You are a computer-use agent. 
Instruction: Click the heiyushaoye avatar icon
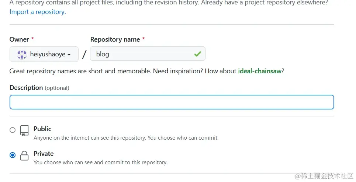tap(22, 55)
